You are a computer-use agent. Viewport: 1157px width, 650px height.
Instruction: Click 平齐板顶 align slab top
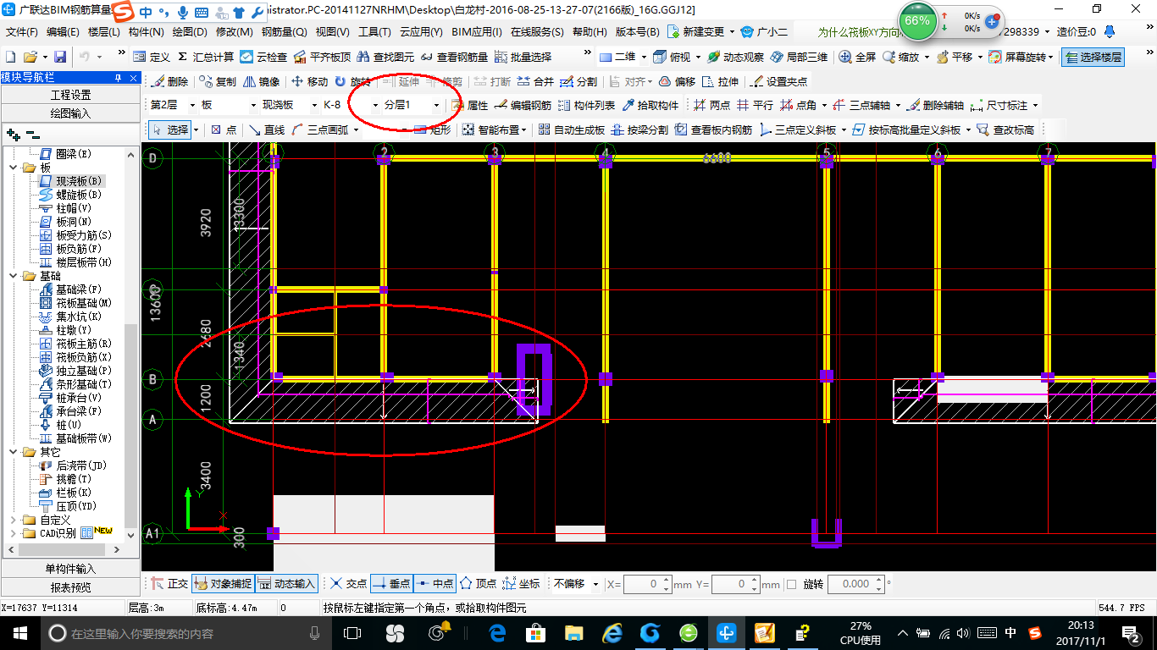tap(322, 57)
